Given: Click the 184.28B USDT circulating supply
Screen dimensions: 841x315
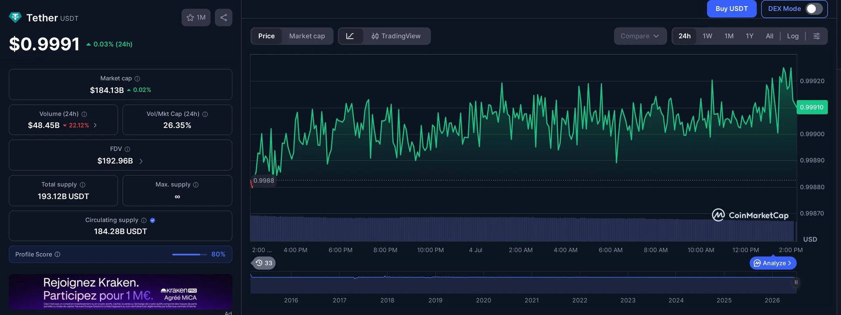Looking at the screenshot, I should 120,231.
